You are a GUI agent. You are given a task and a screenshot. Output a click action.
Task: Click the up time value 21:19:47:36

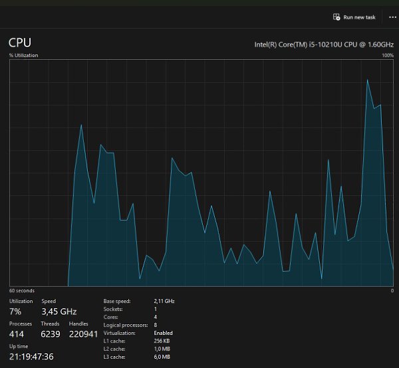tap(31, 357)
